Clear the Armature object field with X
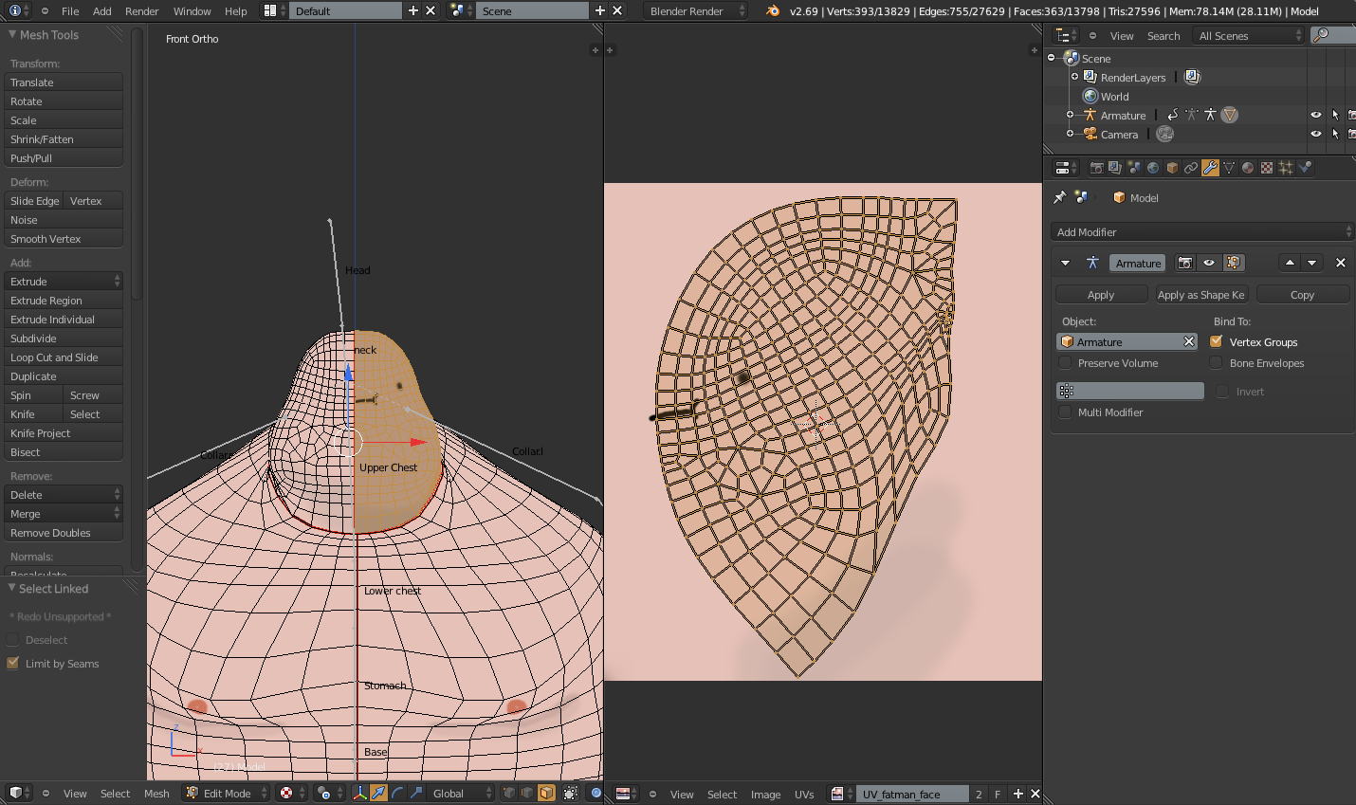Image resolution: width=1356 pixels, height=805 pixels. pos(1189,341)
